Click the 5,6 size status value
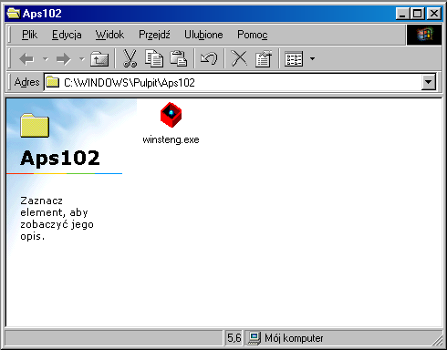 (x=234, y=338)
